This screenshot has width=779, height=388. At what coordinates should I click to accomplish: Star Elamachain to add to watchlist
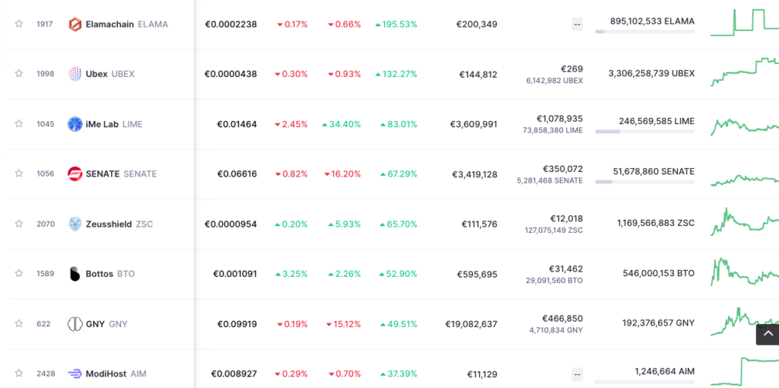point(19,24)
